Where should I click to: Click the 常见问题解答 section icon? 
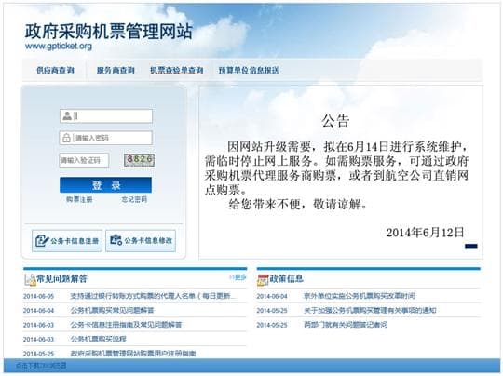30,280
